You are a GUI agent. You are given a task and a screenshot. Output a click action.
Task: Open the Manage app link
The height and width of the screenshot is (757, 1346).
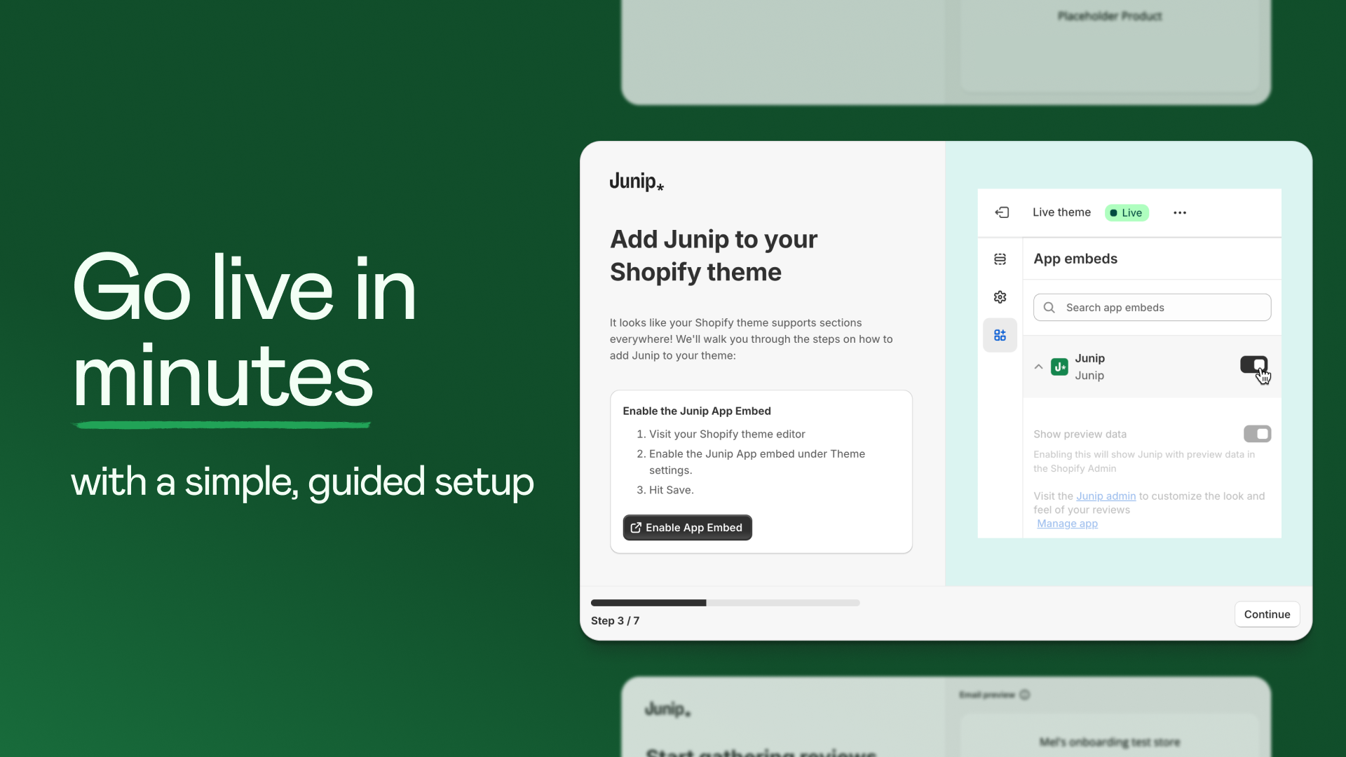coord(1067,524)
